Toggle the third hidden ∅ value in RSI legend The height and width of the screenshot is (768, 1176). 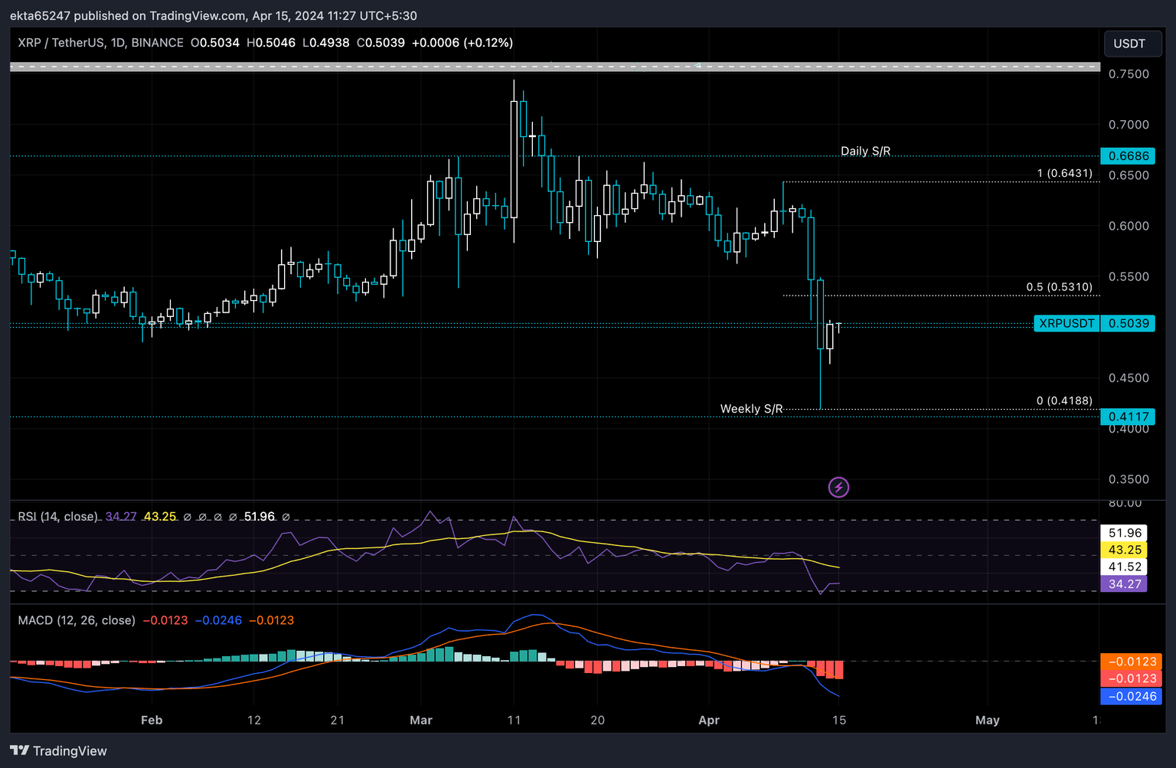click(x=218, y=517)
